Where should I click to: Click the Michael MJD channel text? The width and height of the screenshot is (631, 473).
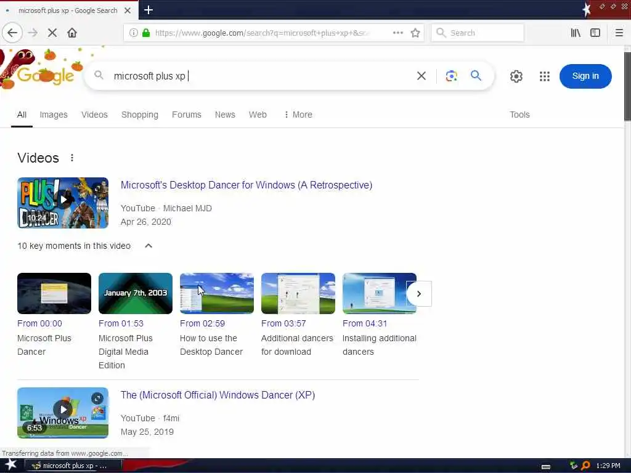[187, 208]
